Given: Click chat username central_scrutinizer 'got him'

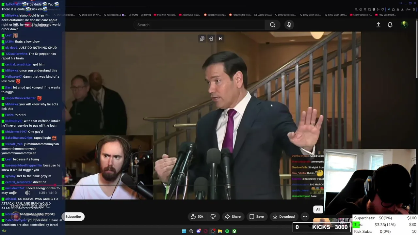Looking at the screenshot, I should [x=18, y=64].
